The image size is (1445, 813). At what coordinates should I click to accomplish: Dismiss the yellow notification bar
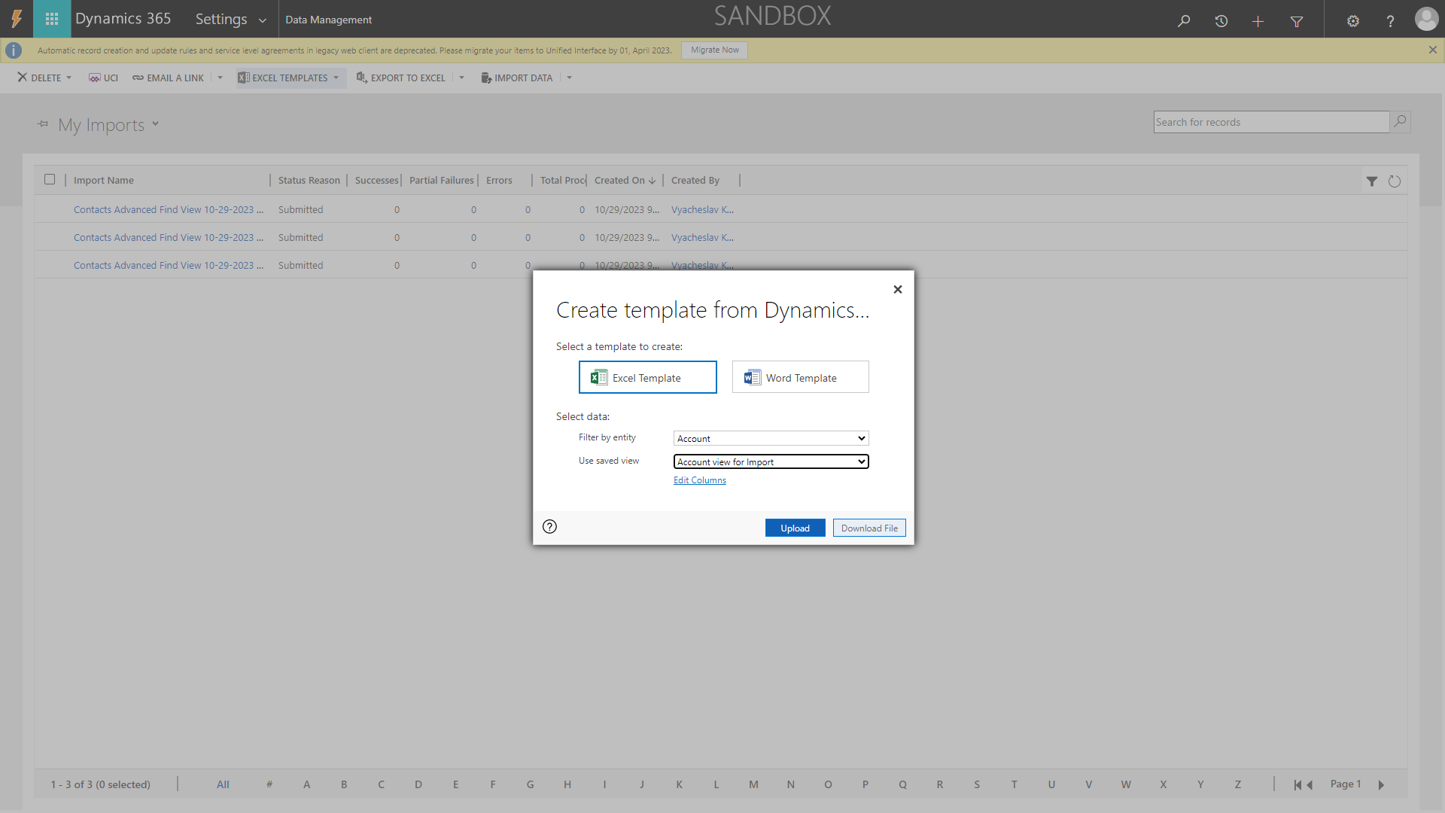(x=1433, y=50)
